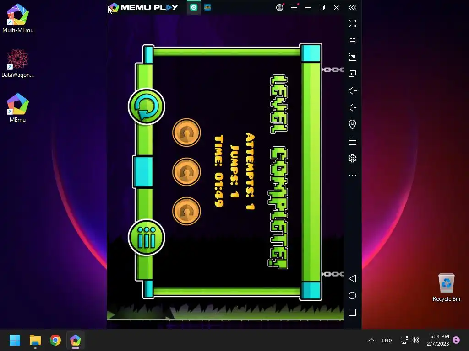Open MEmu settings gear
Image resolution: width=469 pixels, height=351 pixels.
(352, 158)
